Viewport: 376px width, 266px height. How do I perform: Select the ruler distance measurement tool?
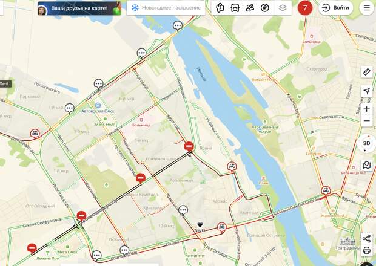point(366,72)
